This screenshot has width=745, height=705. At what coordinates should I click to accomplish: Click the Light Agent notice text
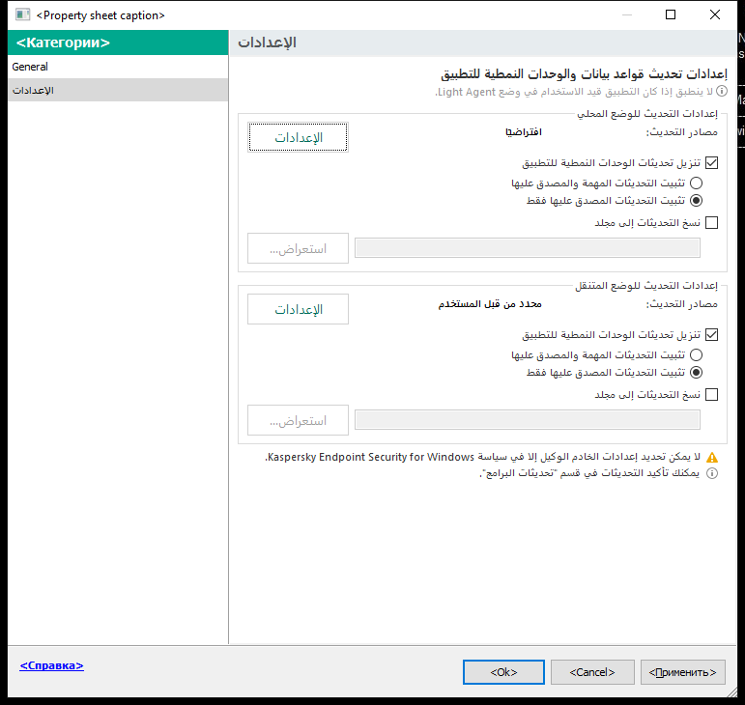point(574,92)
